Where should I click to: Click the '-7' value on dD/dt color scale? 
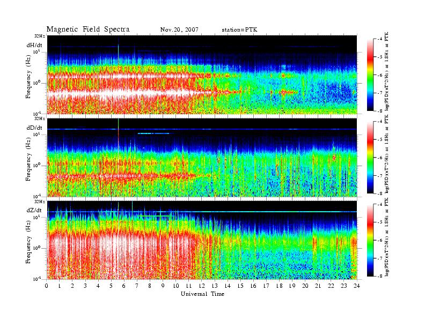pos(380,176)
